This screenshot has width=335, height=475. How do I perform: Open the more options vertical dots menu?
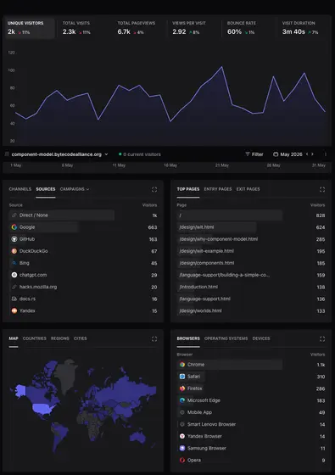pyautogui.click(x=326, y=154)
